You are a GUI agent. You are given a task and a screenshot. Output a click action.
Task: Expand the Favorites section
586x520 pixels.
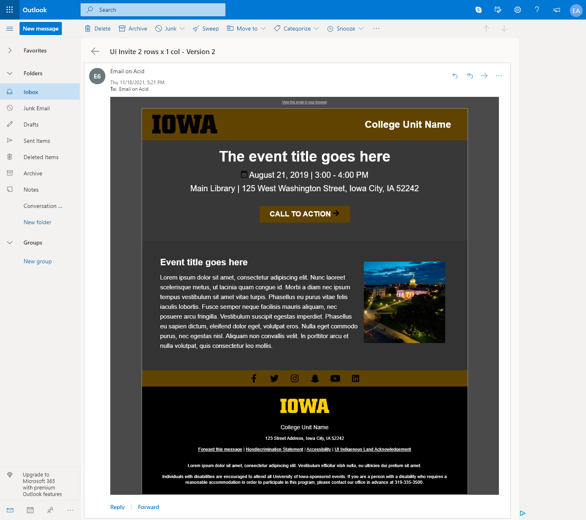[10, 50]
